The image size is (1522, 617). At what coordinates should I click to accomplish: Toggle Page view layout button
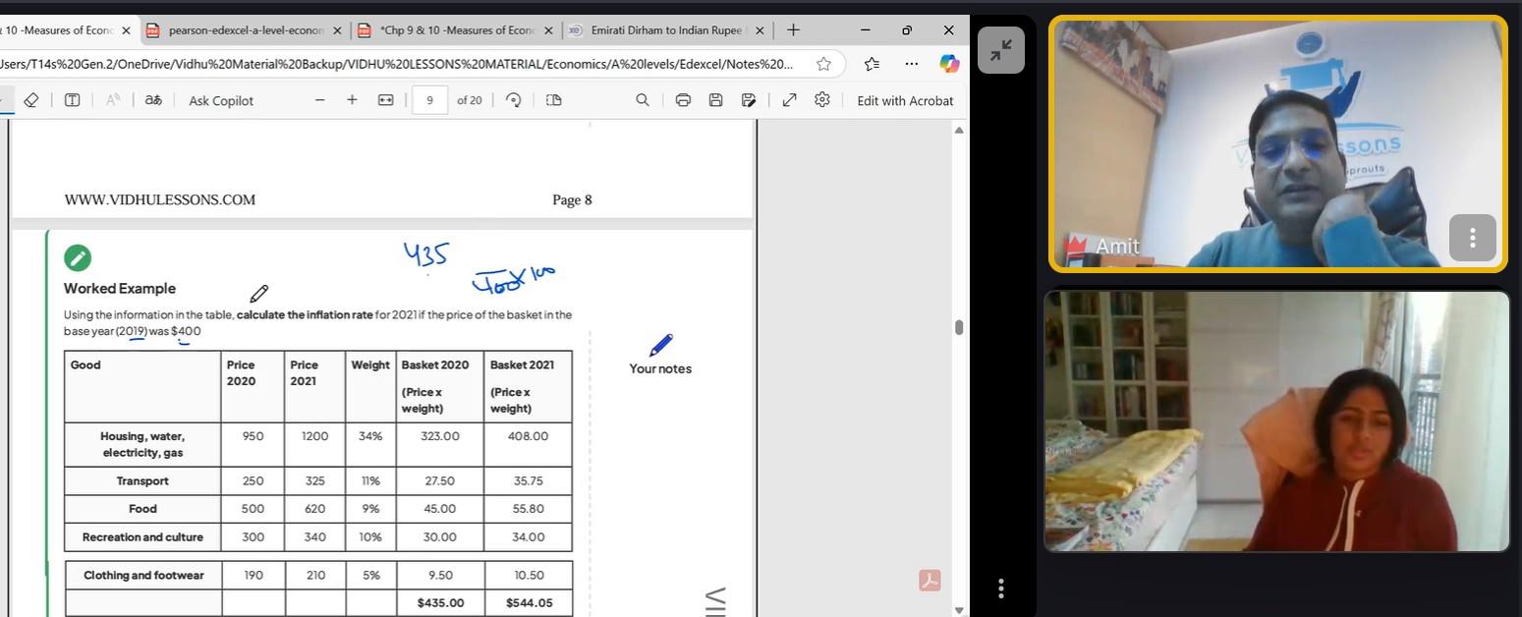point(554,100)
